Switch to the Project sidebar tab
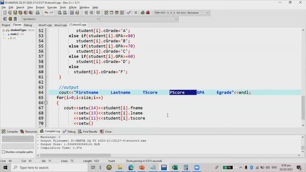Image resolution: width=306 pixels, height=172 pixels. pyautogui.click(x=6, y=25)
